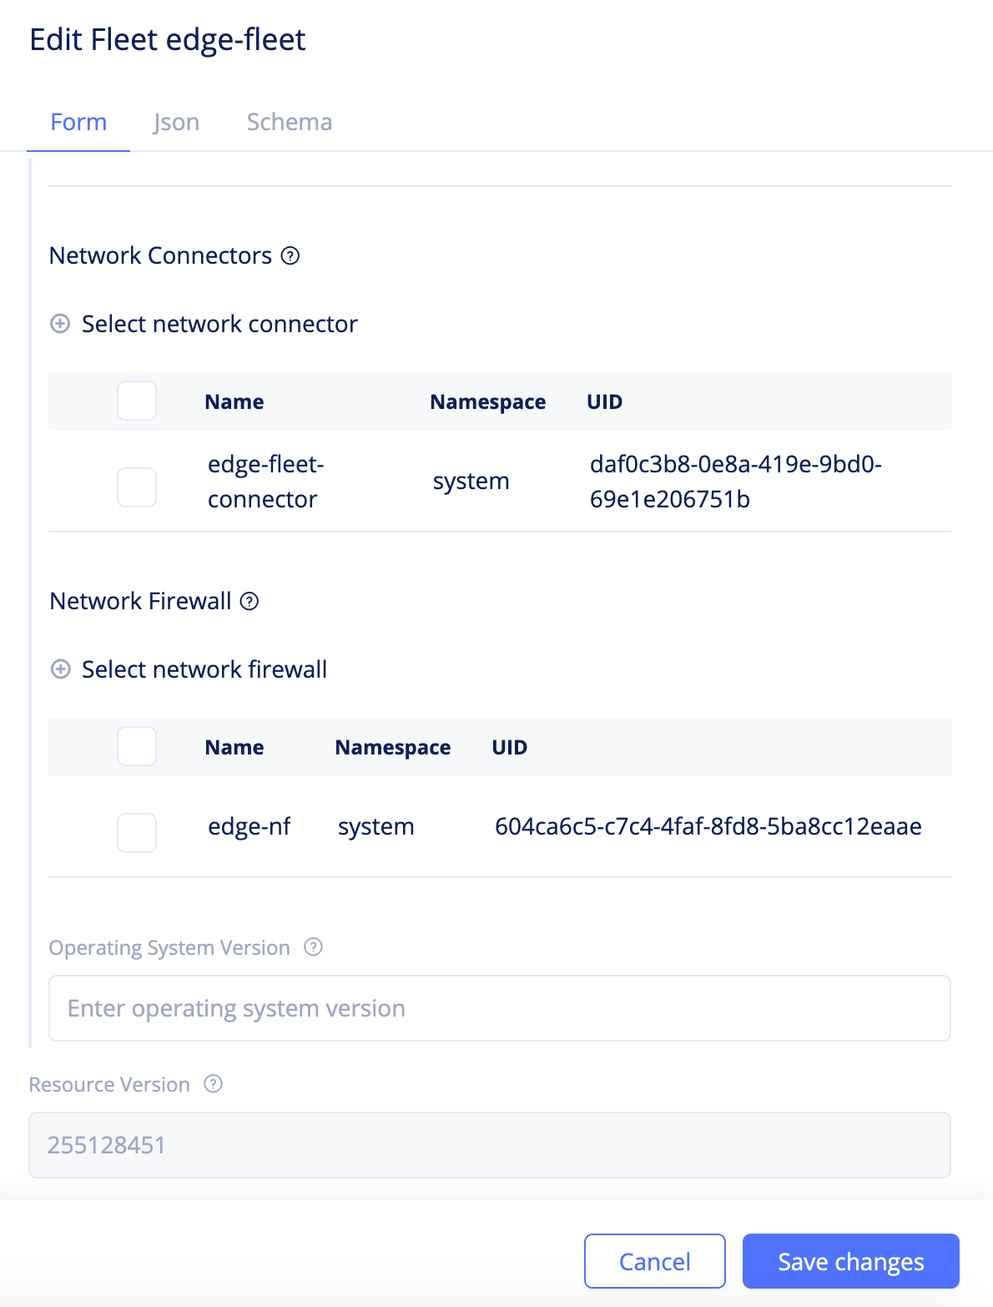993x1307 pixels.
Task: Click the operating system version input field
Action: point(500,1008)
